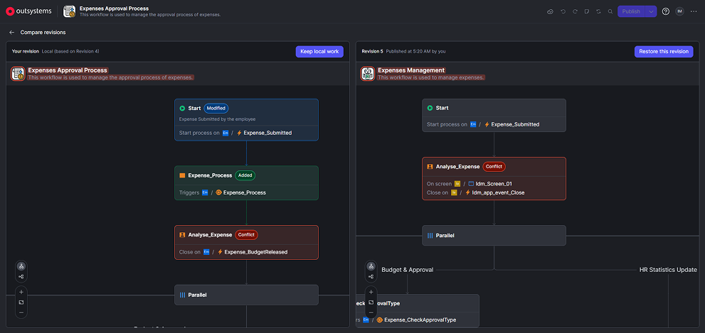The width and height of the screenshot is (705, 333).
Task: Zoom out on the left revision canvas
Action: tap(21, 312)
